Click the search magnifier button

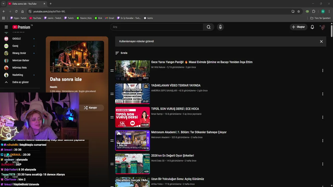pyautogui.click(x=209, y=27)
